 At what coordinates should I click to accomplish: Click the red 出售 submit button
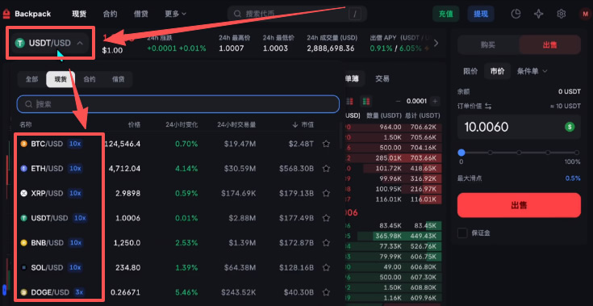pyautogui.click(x=519, y=205)
